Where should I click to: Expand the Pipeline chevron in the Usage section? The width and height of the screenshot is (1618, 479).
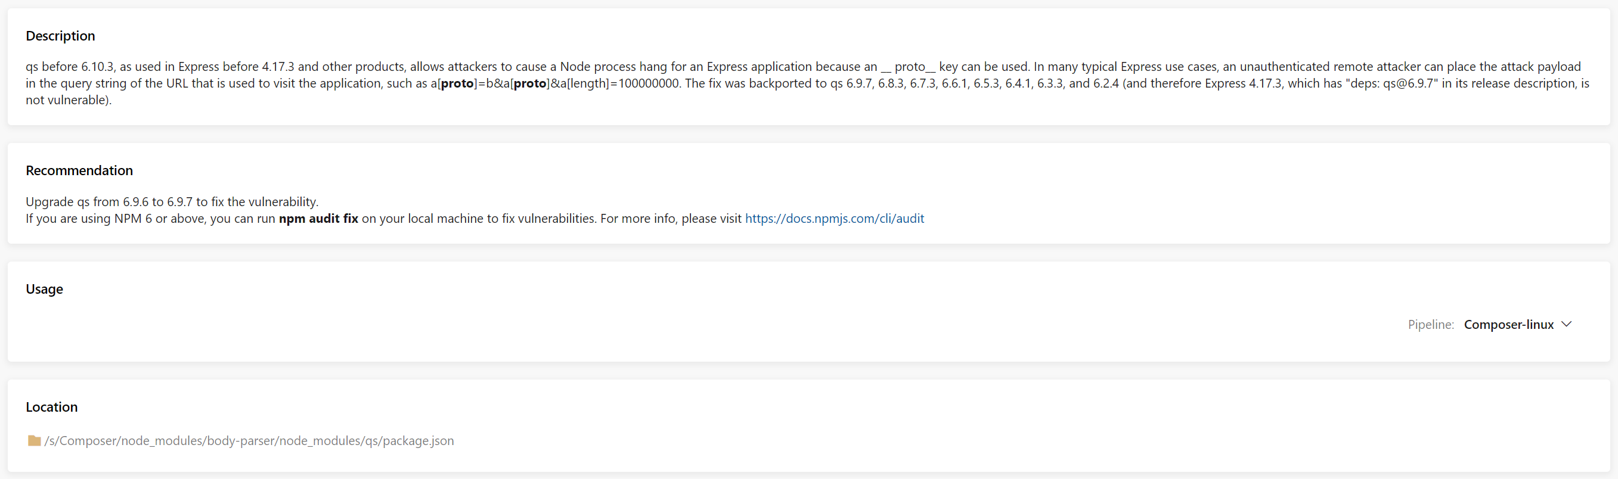point(1567,325)
